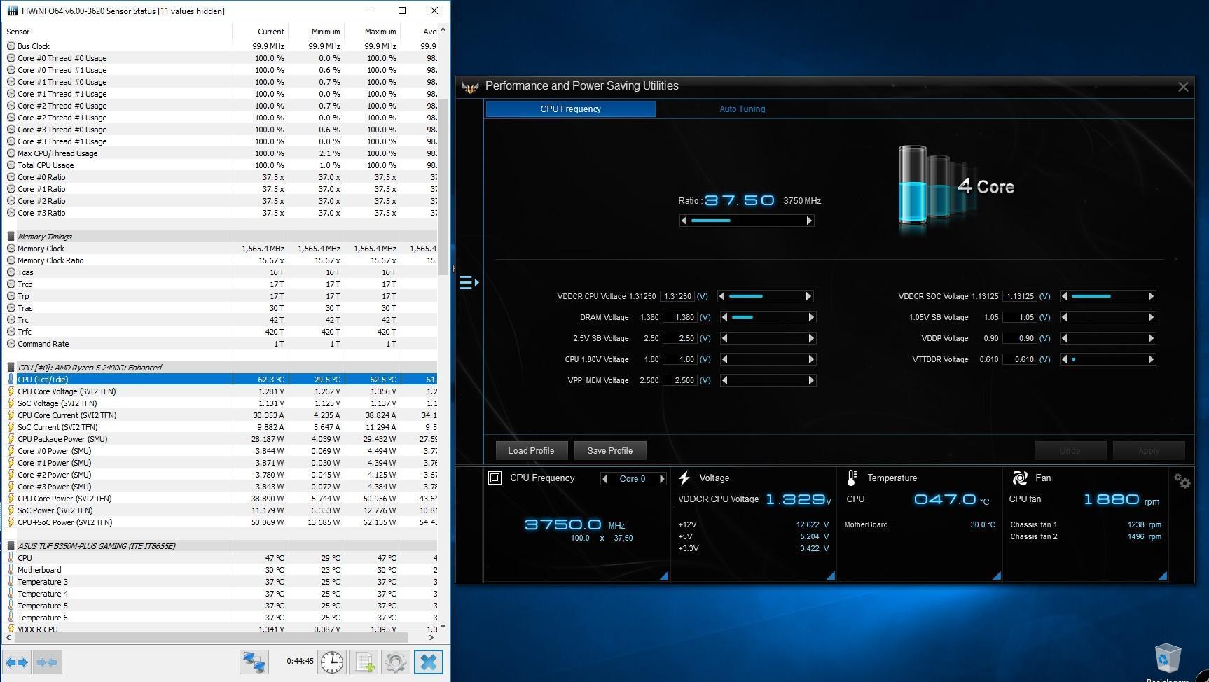Click CPU Ratio slider bar
The width and height of the screenshot is (1209, 682).
tap(747, 221)
